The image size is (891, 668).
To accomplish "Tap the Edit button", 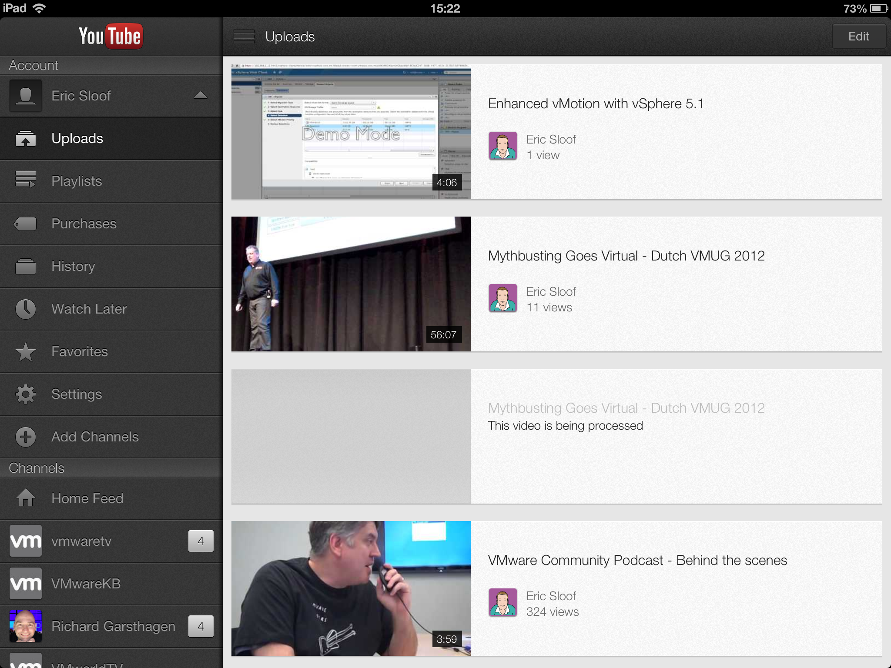I will [x=859, y=37].
